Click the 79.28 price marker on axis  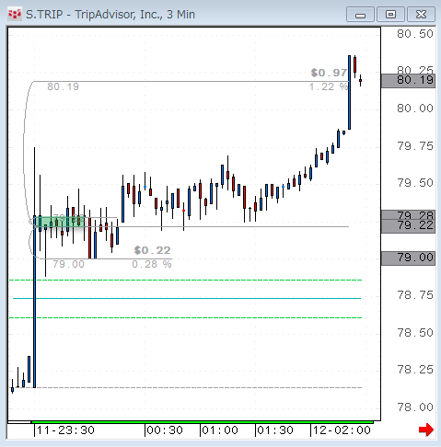[408, 215]
